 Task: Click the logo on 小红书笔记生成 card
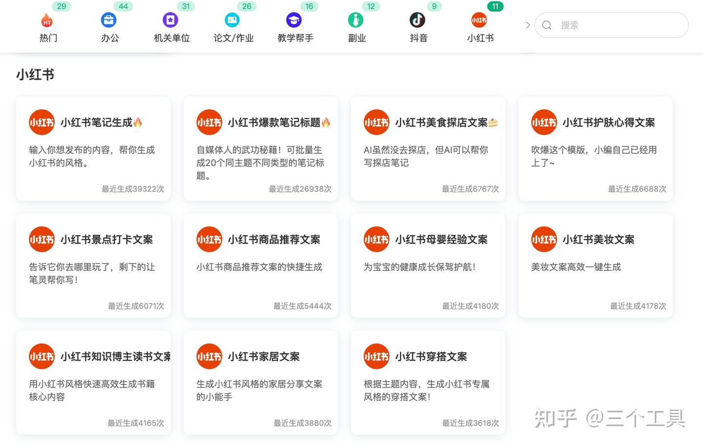[x=41, y=122]
